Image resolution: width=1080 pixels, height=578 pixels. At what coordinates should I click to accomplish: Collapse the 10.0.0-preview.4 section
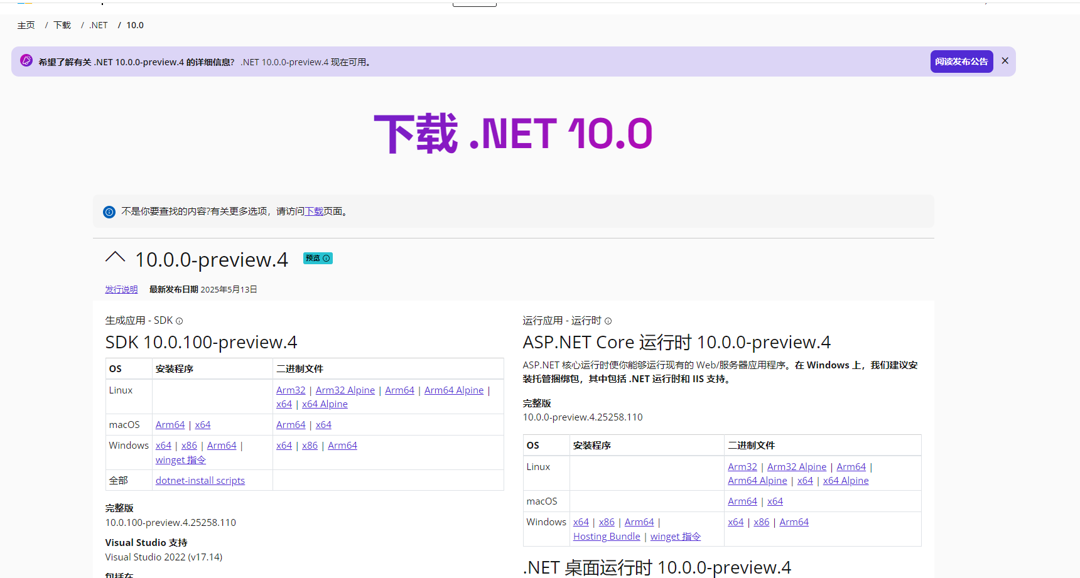(116, 257)
